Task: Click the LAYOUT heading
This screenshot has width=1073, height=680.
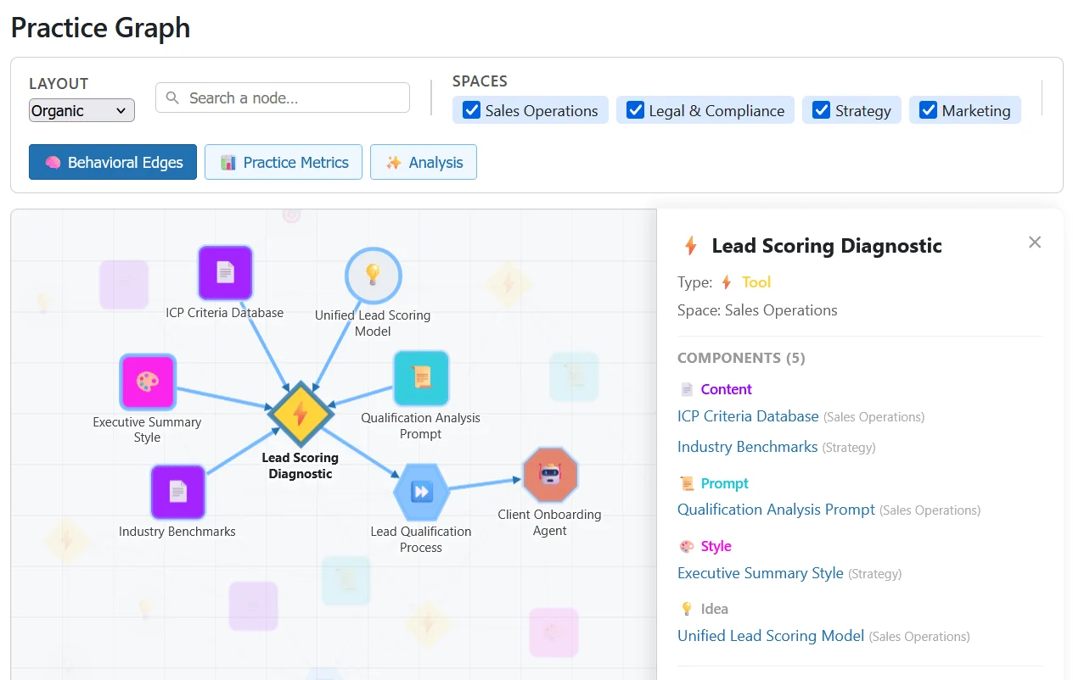Action: pyautogui.click(x=59, y=84)
